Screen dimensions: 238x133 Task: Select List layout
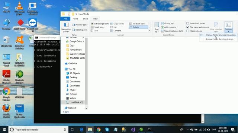click(x=113, y=27)
